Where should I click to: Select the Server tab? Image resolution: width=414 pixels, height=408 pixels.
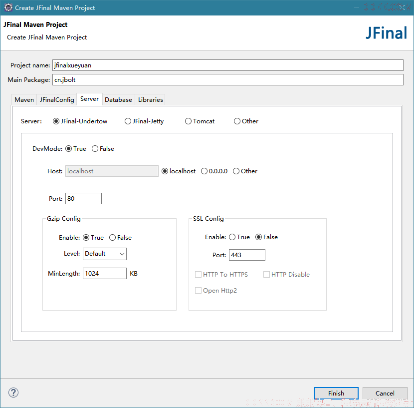click(89, 99)
